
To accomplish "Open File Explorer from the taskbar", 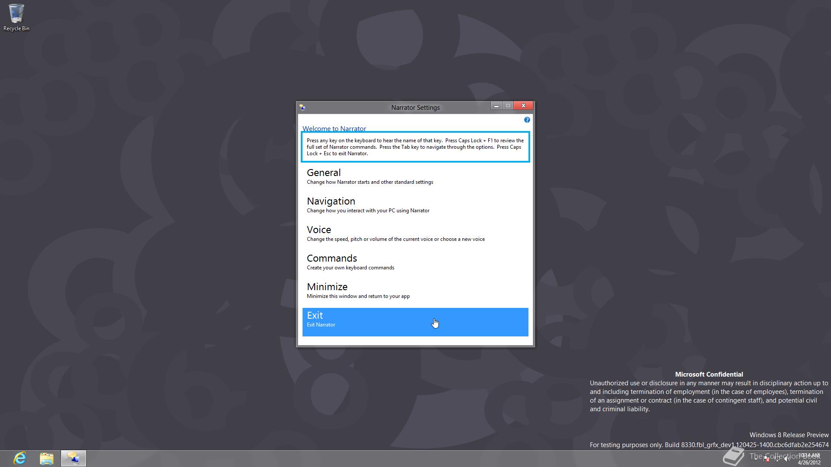I will [x=47, y=458].
